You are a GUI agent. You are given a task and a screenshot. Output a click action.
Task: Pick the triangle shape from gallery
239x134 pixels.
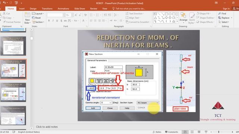155,18
